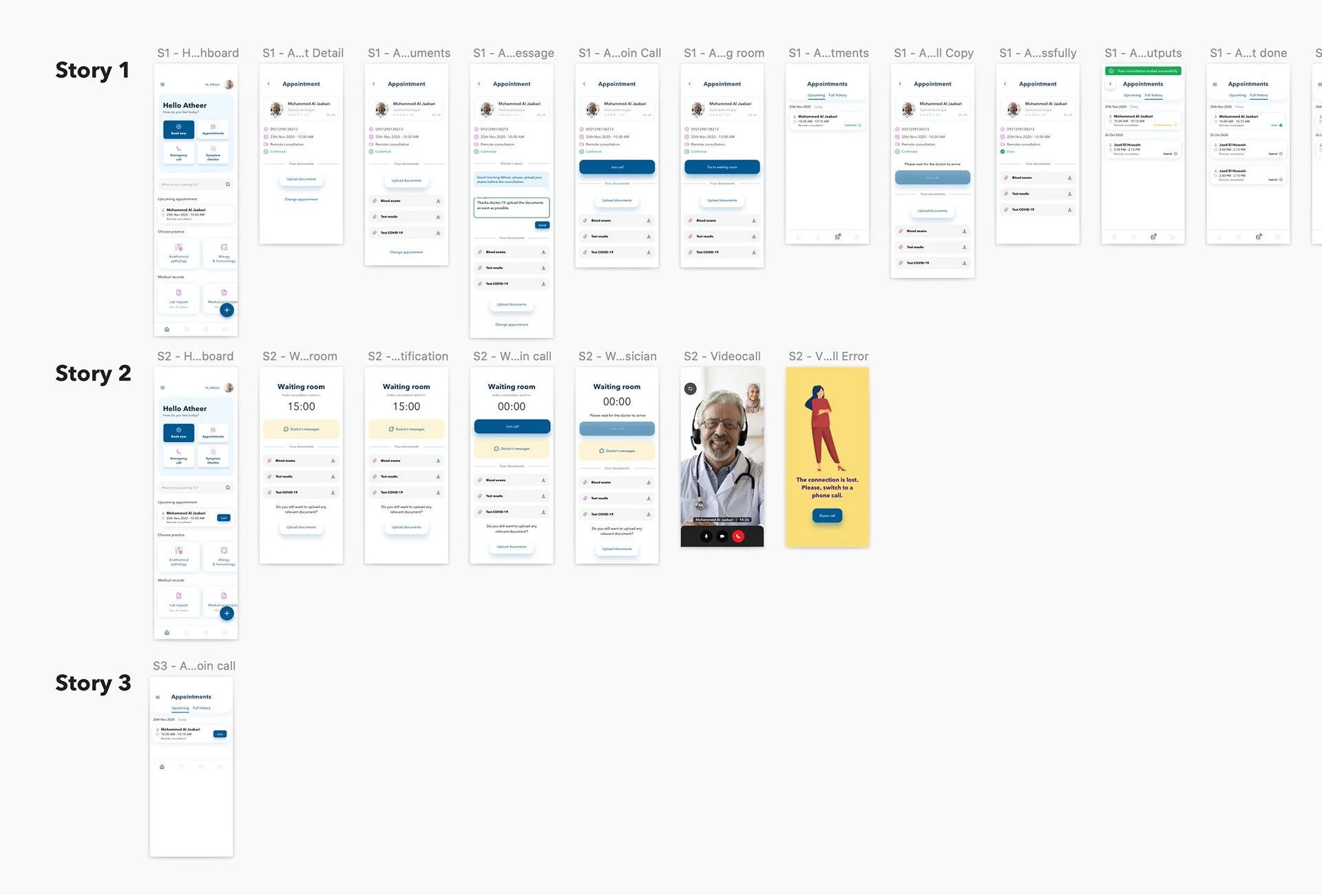The height and width of the screenshot is (895, 1322).
Task: Click the Send button below the message box
Action: (542, 225)
